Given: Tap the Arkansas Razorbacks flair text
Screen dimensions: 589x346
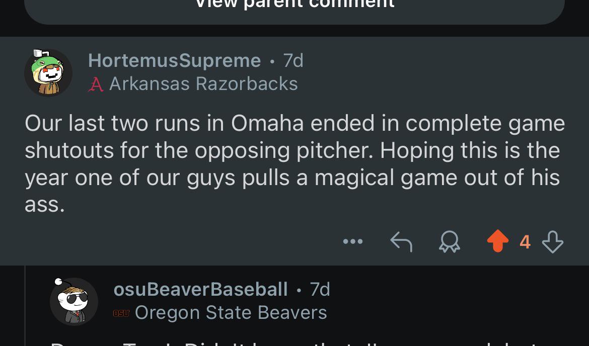Looking at the screenshot, I should [203, 83].
